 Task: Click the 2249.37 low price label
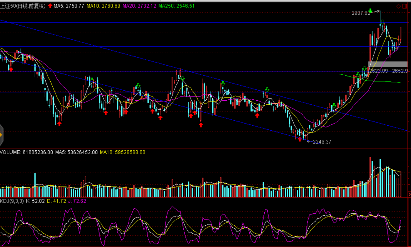(x=322, y=142)
